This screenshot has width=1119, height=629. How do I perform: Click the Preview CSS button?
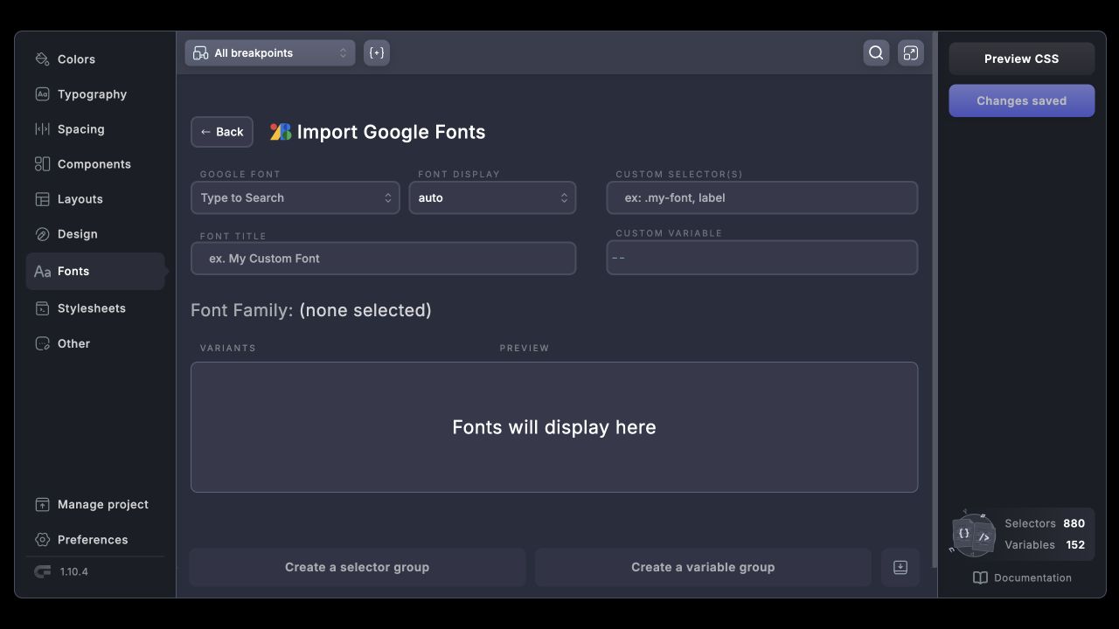[1021, 59]
